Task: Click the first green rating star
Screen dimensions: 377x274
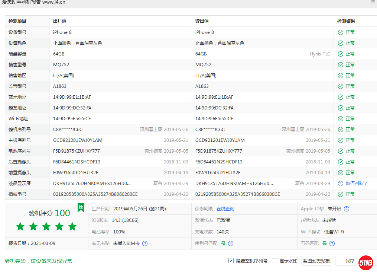Action: coord(20,226)
